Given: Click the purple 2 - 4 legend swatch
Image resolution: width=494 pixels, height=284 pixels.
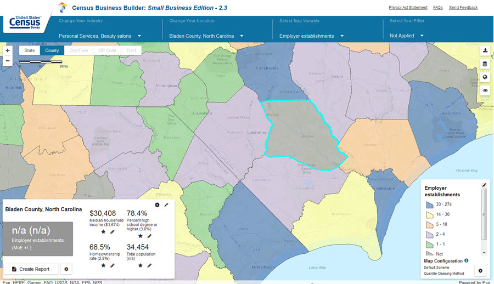Looking at the screenshot, I should click(430, 235).
